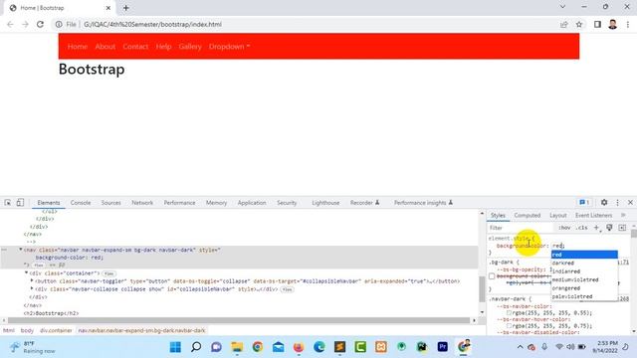
Task: Open the Windows Start menu
Action: tap(175, 347)
